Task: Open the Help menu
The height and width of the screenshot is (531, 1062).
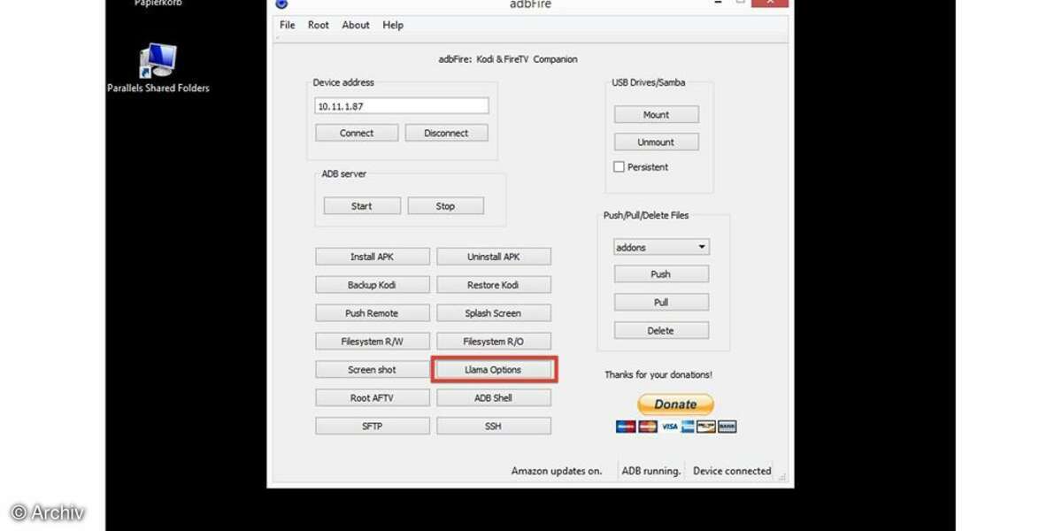Action: [x=393, y=25]
